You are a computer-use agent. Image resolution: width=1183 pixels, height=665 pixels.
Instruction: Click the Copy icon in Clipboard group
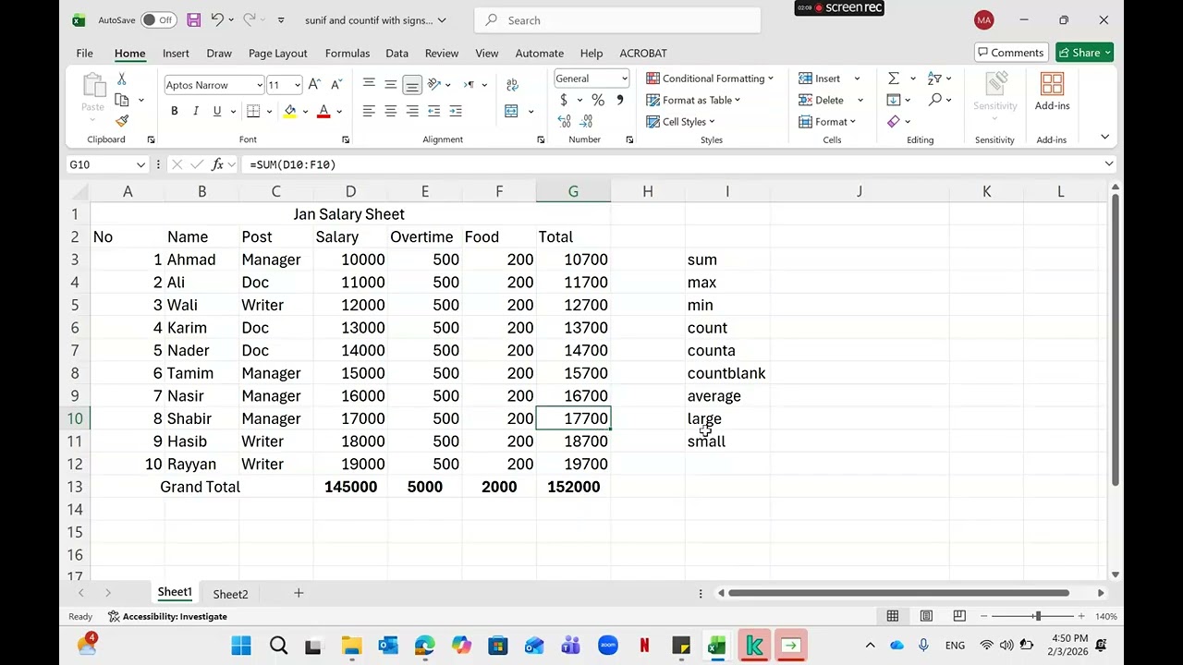(122, 100)
